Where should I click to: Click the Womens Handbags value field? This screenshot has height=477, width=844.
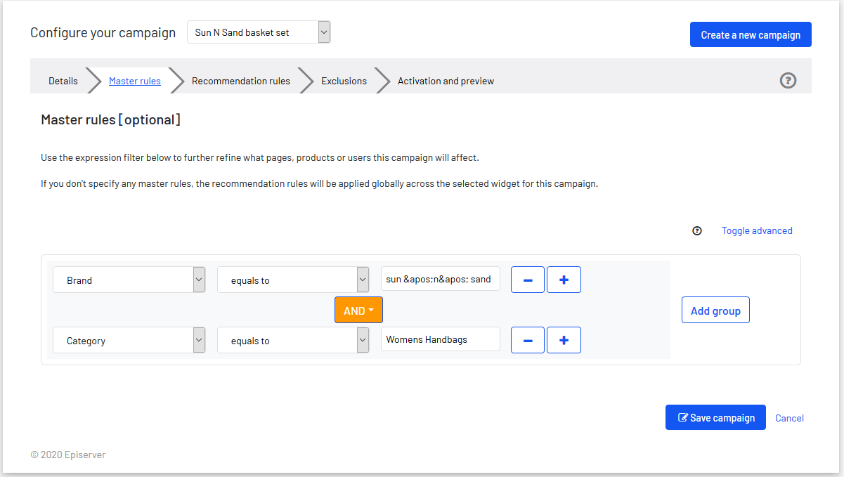tap(440, 339)
